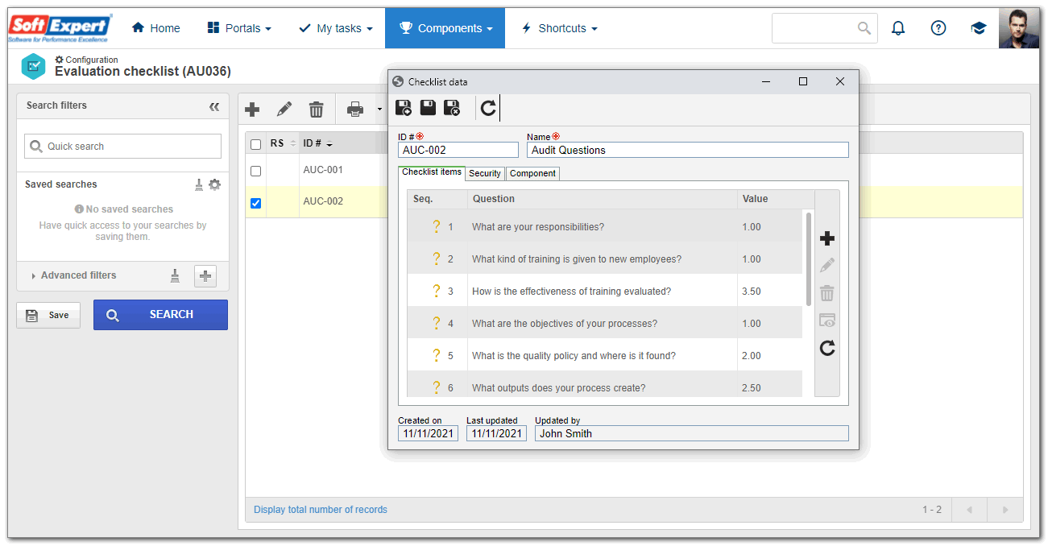
Task: Go to the Home menu
Action: [155, 28]
